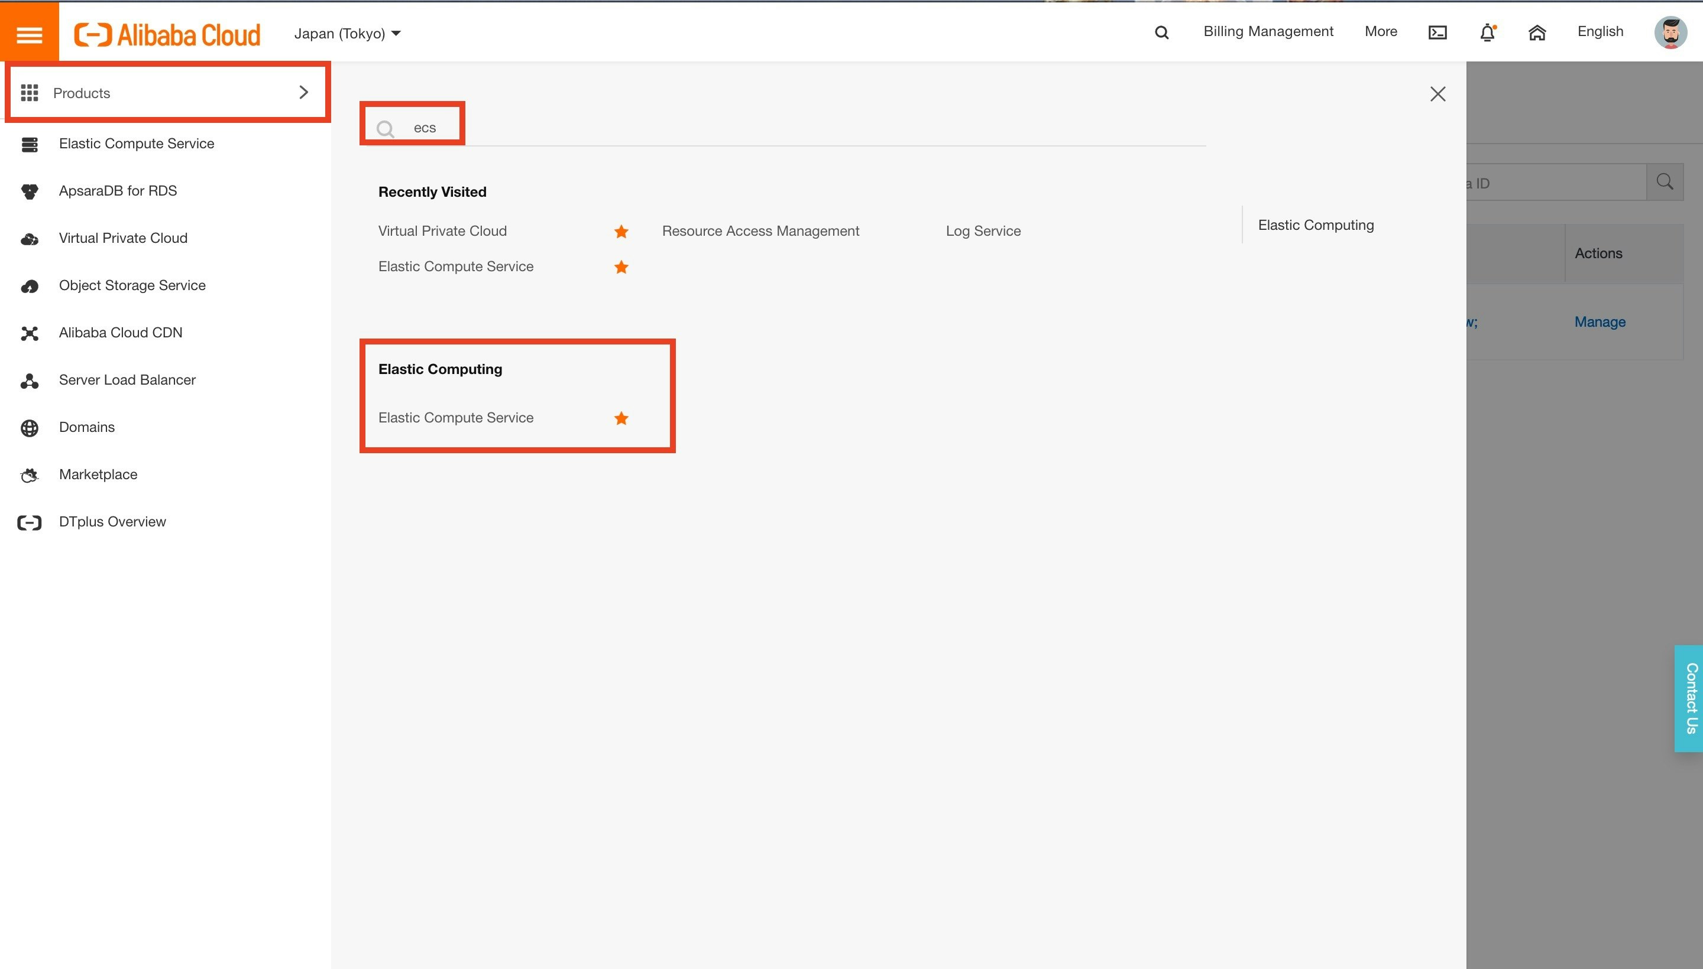Image resolution: width=1703 pixels, height=969 pixels.
Task: Click the top bar search magnifier icon
Action: pyautogui.click(x=1161, y=32)
